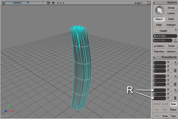Image resolution: width=178 pixels, height=119 pixels.
Task: Switch transform mode to Plane
Action: click(x=173, y=110)
